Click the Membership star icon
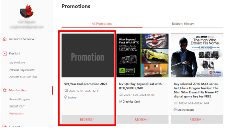This screenshot has height=133, width=243. pos(5,90)
